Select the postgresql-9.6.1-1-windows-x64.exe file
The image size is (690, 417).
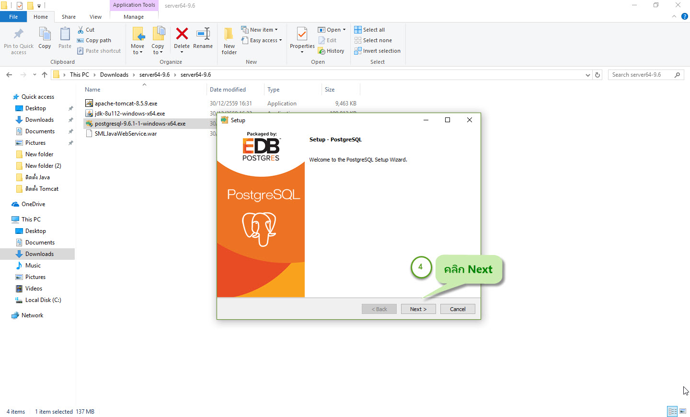(140, 124)
